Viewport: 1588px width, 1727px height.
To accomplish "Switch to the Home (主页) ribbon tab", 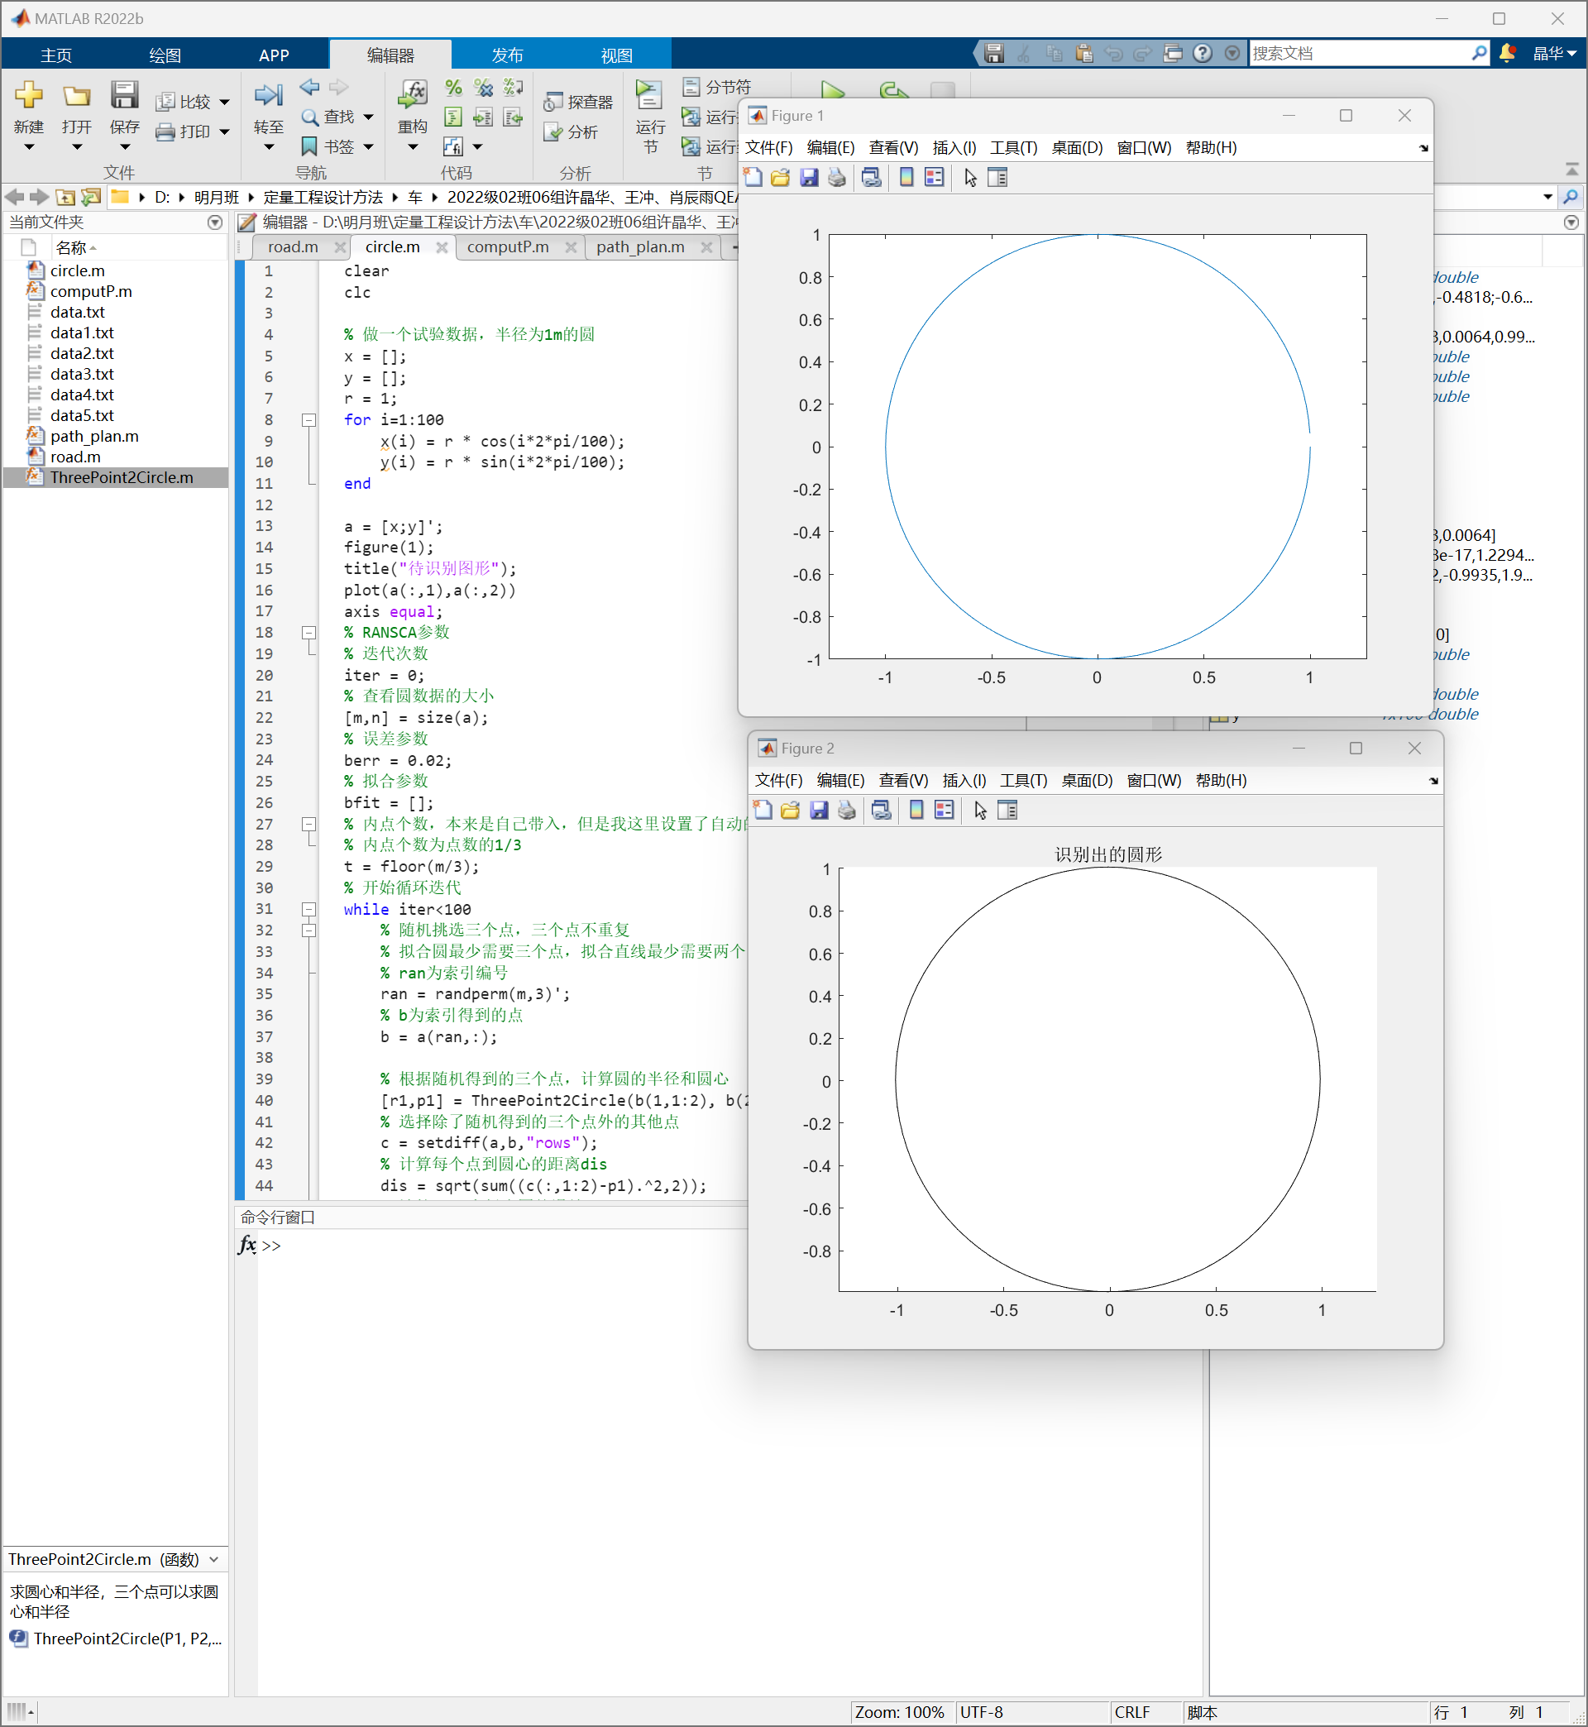I will click(x=56, y=54).
